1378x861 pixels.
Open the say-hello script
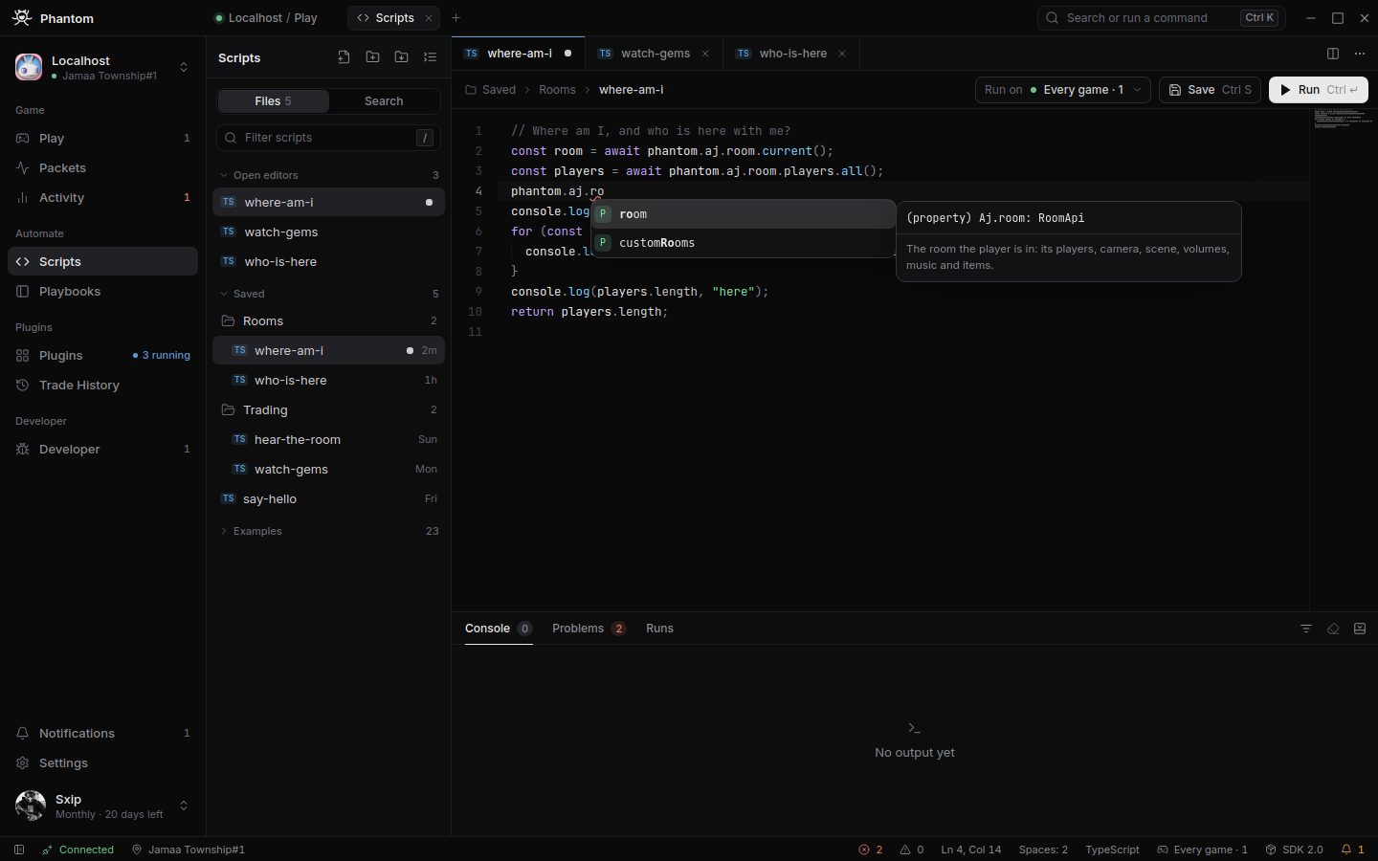(x=328, y=499)
